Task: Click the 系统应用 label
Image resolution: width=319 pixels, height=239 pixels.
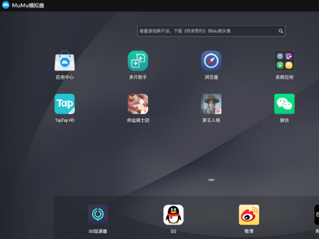Action: click(284, 77)
